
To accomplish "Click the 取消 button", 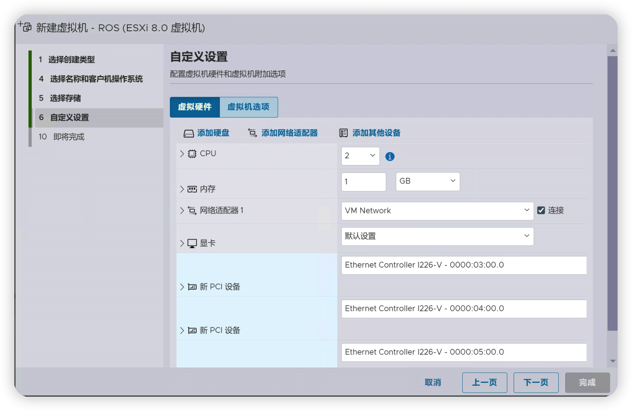I will point(433,383).
